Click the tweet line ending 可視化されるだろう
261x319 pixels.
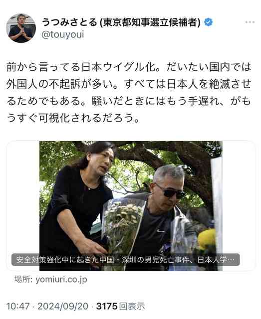(x=73, y=118)
